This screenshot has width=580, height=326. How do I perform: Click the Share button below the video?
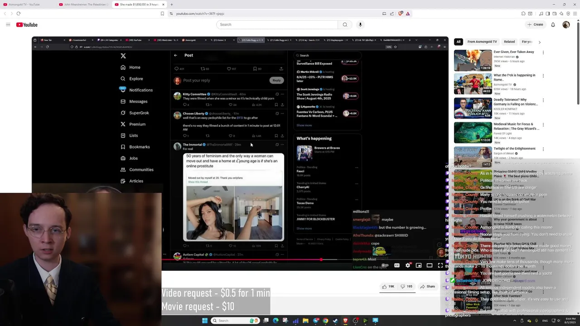427,286
